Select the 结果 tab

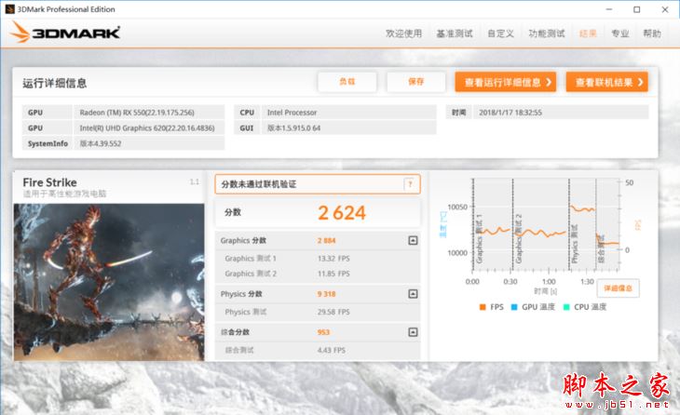tap(588, 33)
